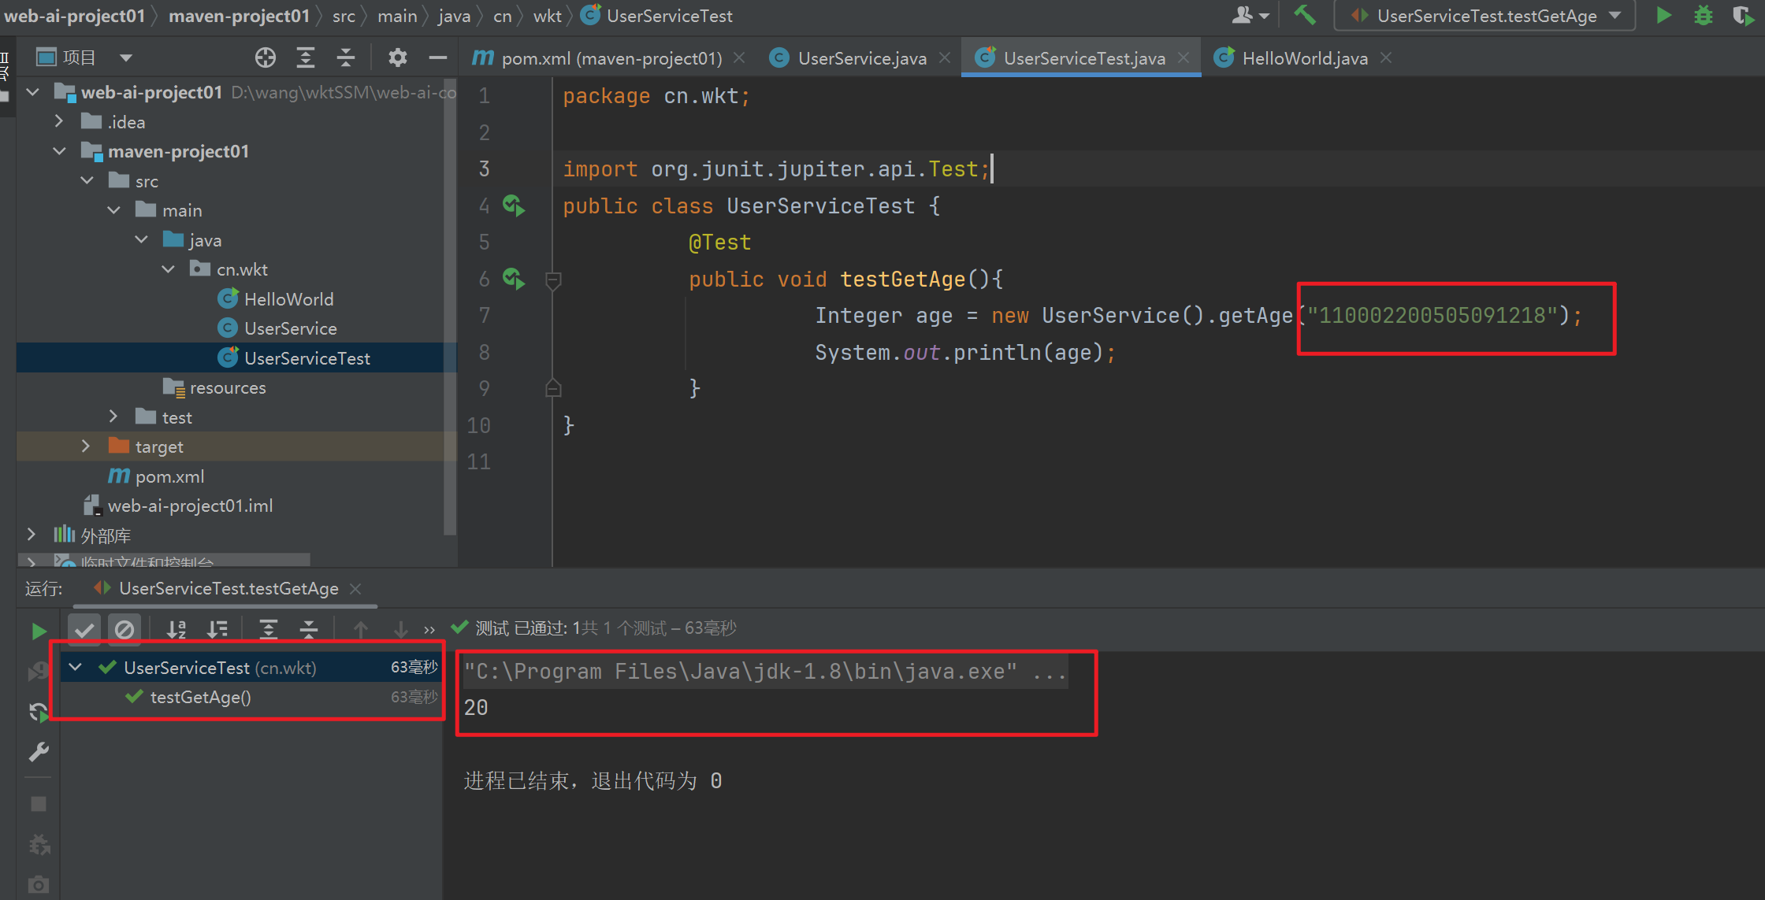
Task: Open pom.xml file in project tree
Action: click(169, 476)
